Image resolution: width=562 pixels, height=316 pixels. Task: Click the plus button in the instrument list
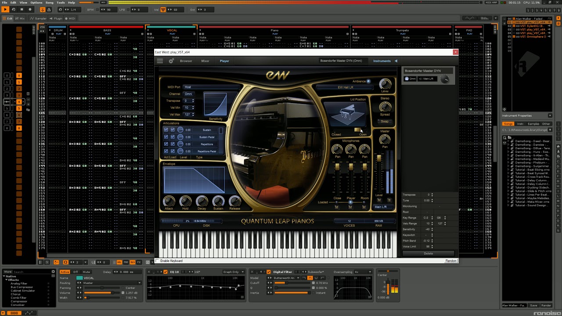tap(504, 23)
